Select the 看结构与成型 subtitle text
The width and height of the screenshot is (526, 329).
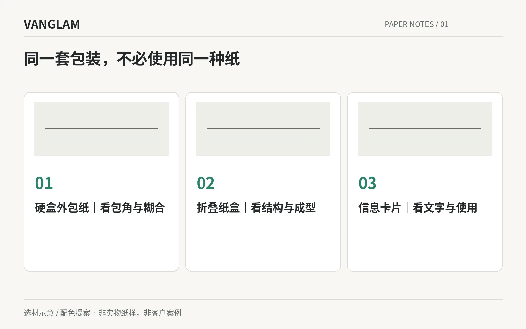(283, 208)
